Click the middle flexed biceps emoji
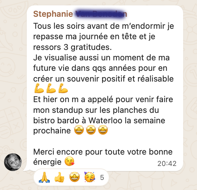 [x=51, y=88]
